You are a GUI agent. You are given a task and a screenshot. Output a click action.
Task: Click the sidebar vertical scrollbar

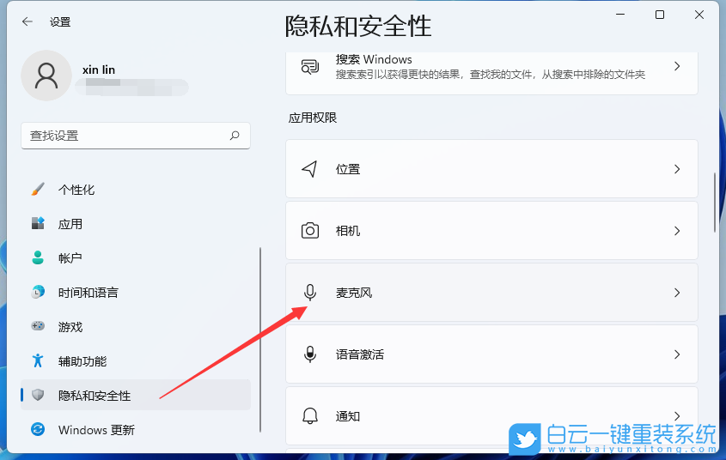(x=260, y=340)
